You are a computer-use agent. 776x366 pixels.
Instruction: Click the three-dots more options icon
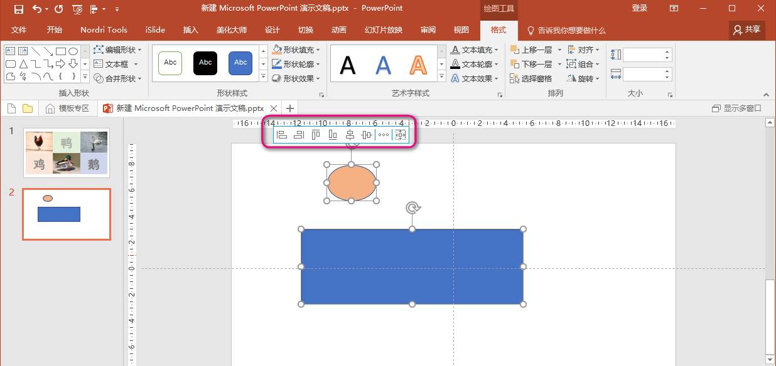pos(384,135)
